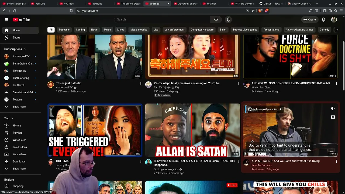This screenshot has width=345, height=194.
Task: Toggle captions on the video preview
Action: coord(333,117)
